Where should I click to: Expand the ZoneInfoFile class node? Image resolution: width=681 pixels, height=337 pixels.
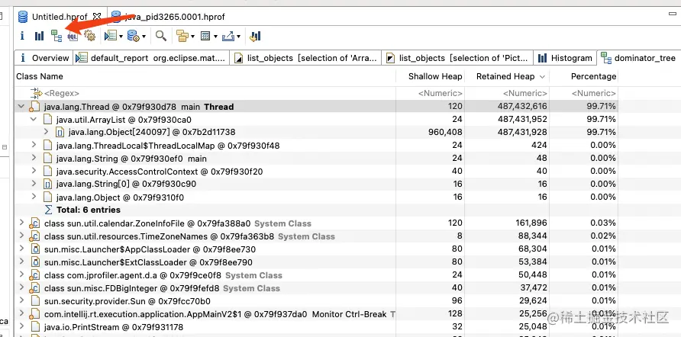[x=21, y=223]
